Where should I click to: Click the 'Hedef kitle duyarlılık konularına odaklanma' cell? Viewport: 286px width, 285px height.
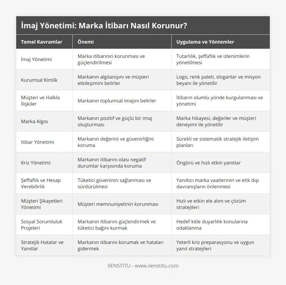[x=212, y=225]
